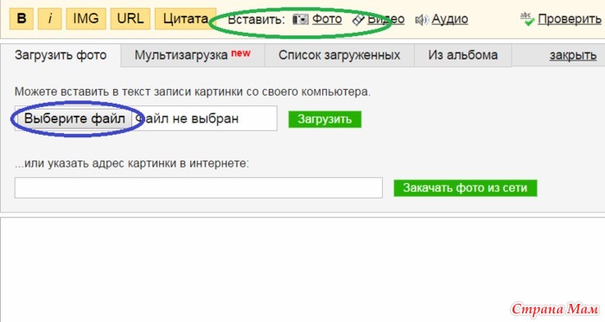The image size is (605, 322).
Task: Close the upload panel via закрыть
Action: pyautogui.click(x=573, y=55)
